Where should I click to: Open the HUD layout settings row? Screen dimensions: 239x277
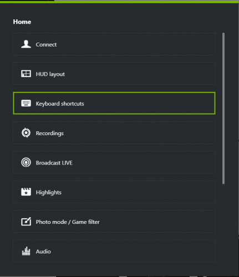click(114, 74)
